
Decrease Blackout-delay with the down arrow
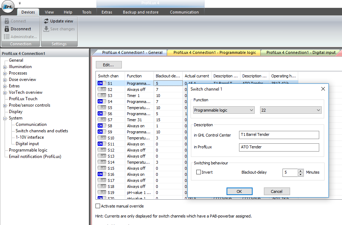pos(301,174)
